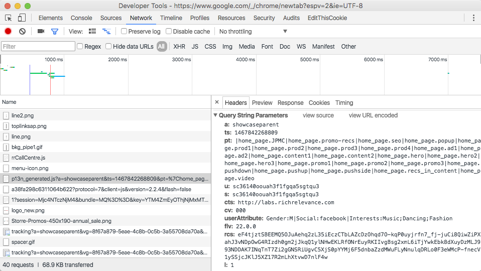Enable Disable cache checkbox
The image size is (481, 271).
click(169, 31)
